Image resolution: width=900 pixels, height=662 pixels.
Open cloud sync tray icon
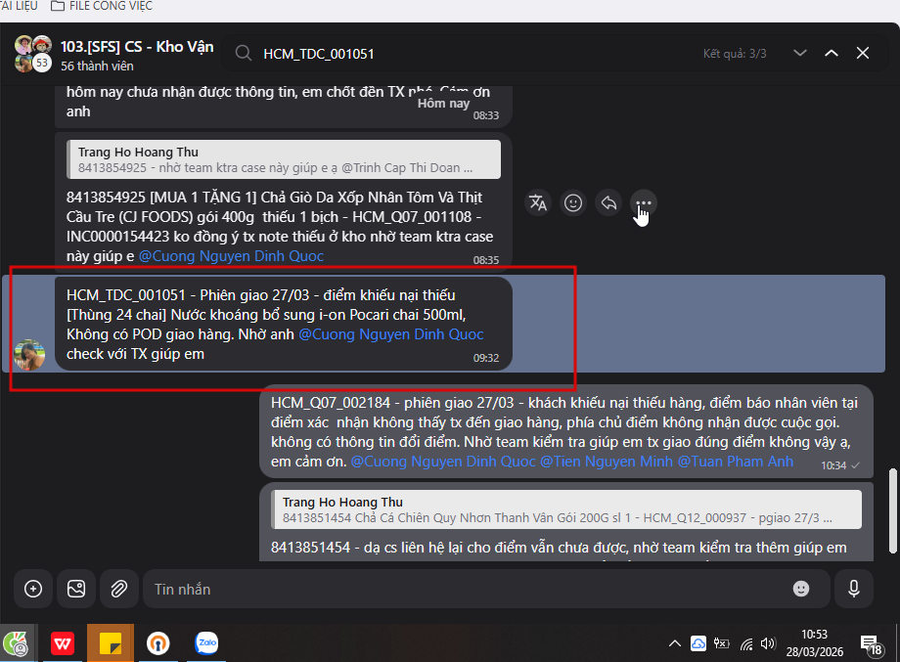point(697,643)
